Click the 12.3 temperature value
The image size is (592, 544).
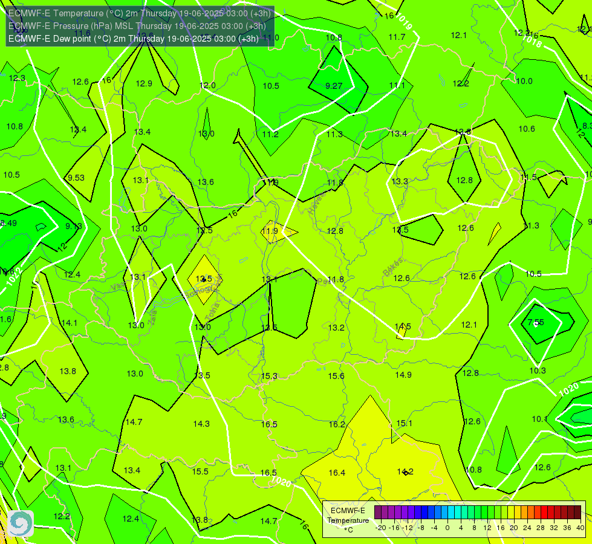17,78
